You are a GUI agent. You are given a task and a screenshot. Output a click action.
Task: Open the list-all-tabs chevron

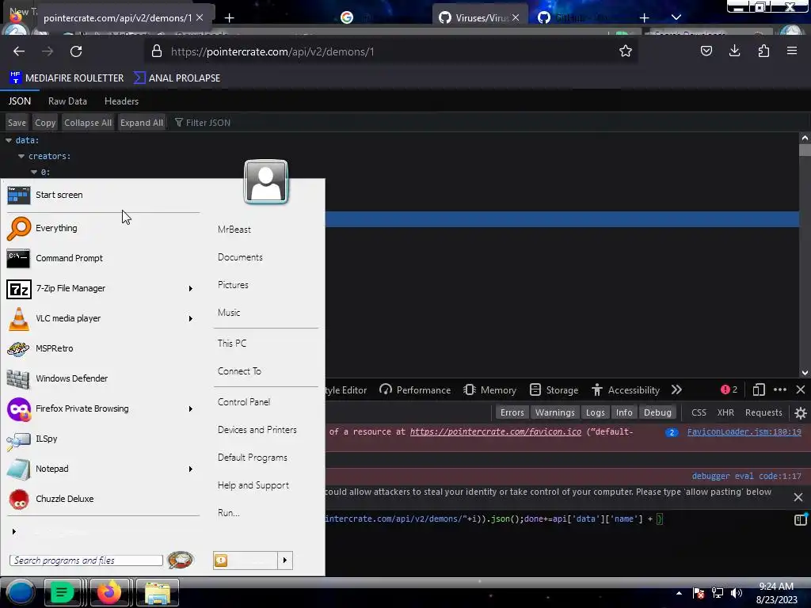pos(676,17)
